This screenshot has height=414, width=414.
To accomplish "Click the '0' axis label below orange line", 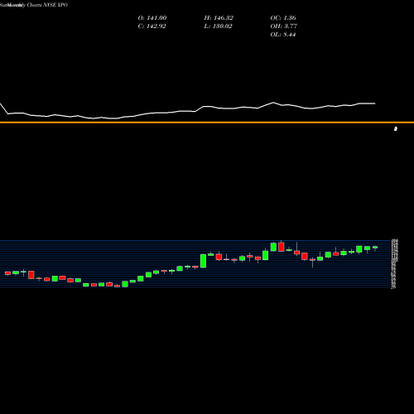I will pyautogui.click(x=396, y=129).
